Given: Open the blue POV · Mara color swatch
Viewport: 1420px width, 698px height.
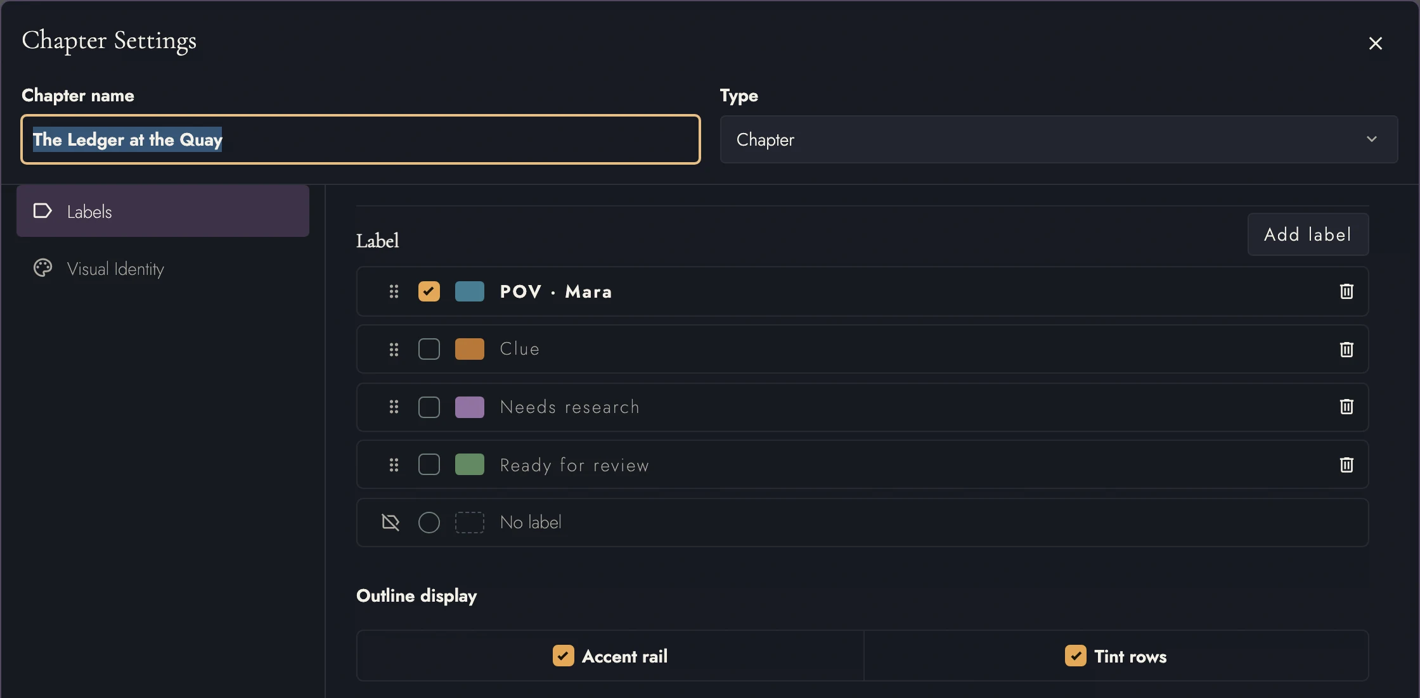Looking at the screenshot, I should coord(470,291).
